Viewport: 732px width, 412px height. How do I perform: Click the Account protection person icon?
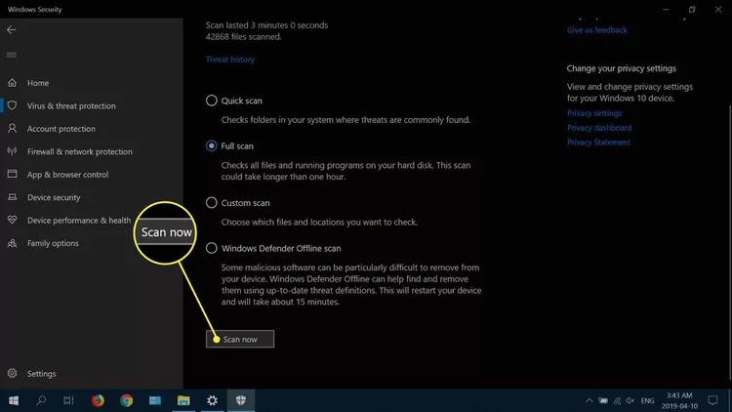pyautogui.click(x=12, y=129)
